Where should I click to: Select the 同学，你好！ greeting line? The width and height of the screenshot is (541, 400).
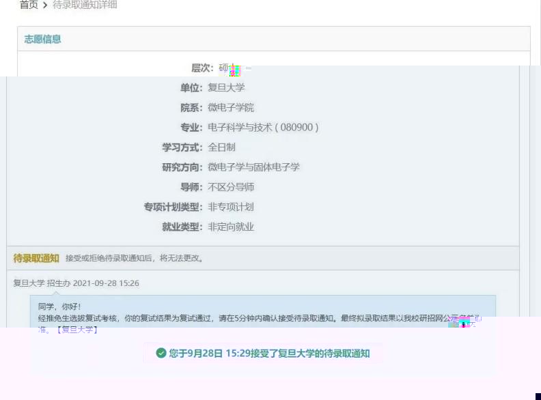(x=59, y=306)
